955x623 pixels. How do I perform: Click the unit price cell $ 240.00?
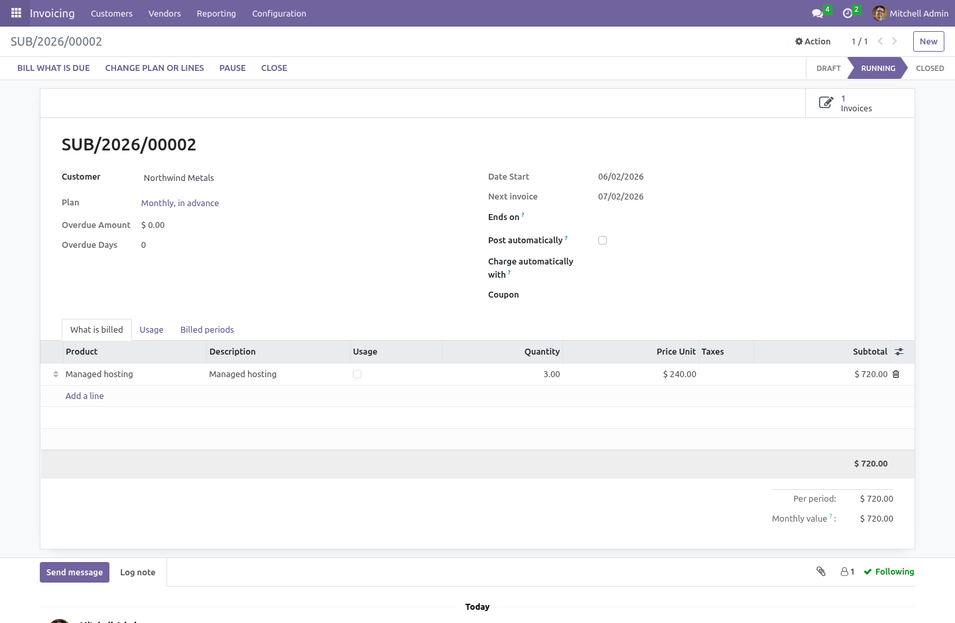coord(631,374)
